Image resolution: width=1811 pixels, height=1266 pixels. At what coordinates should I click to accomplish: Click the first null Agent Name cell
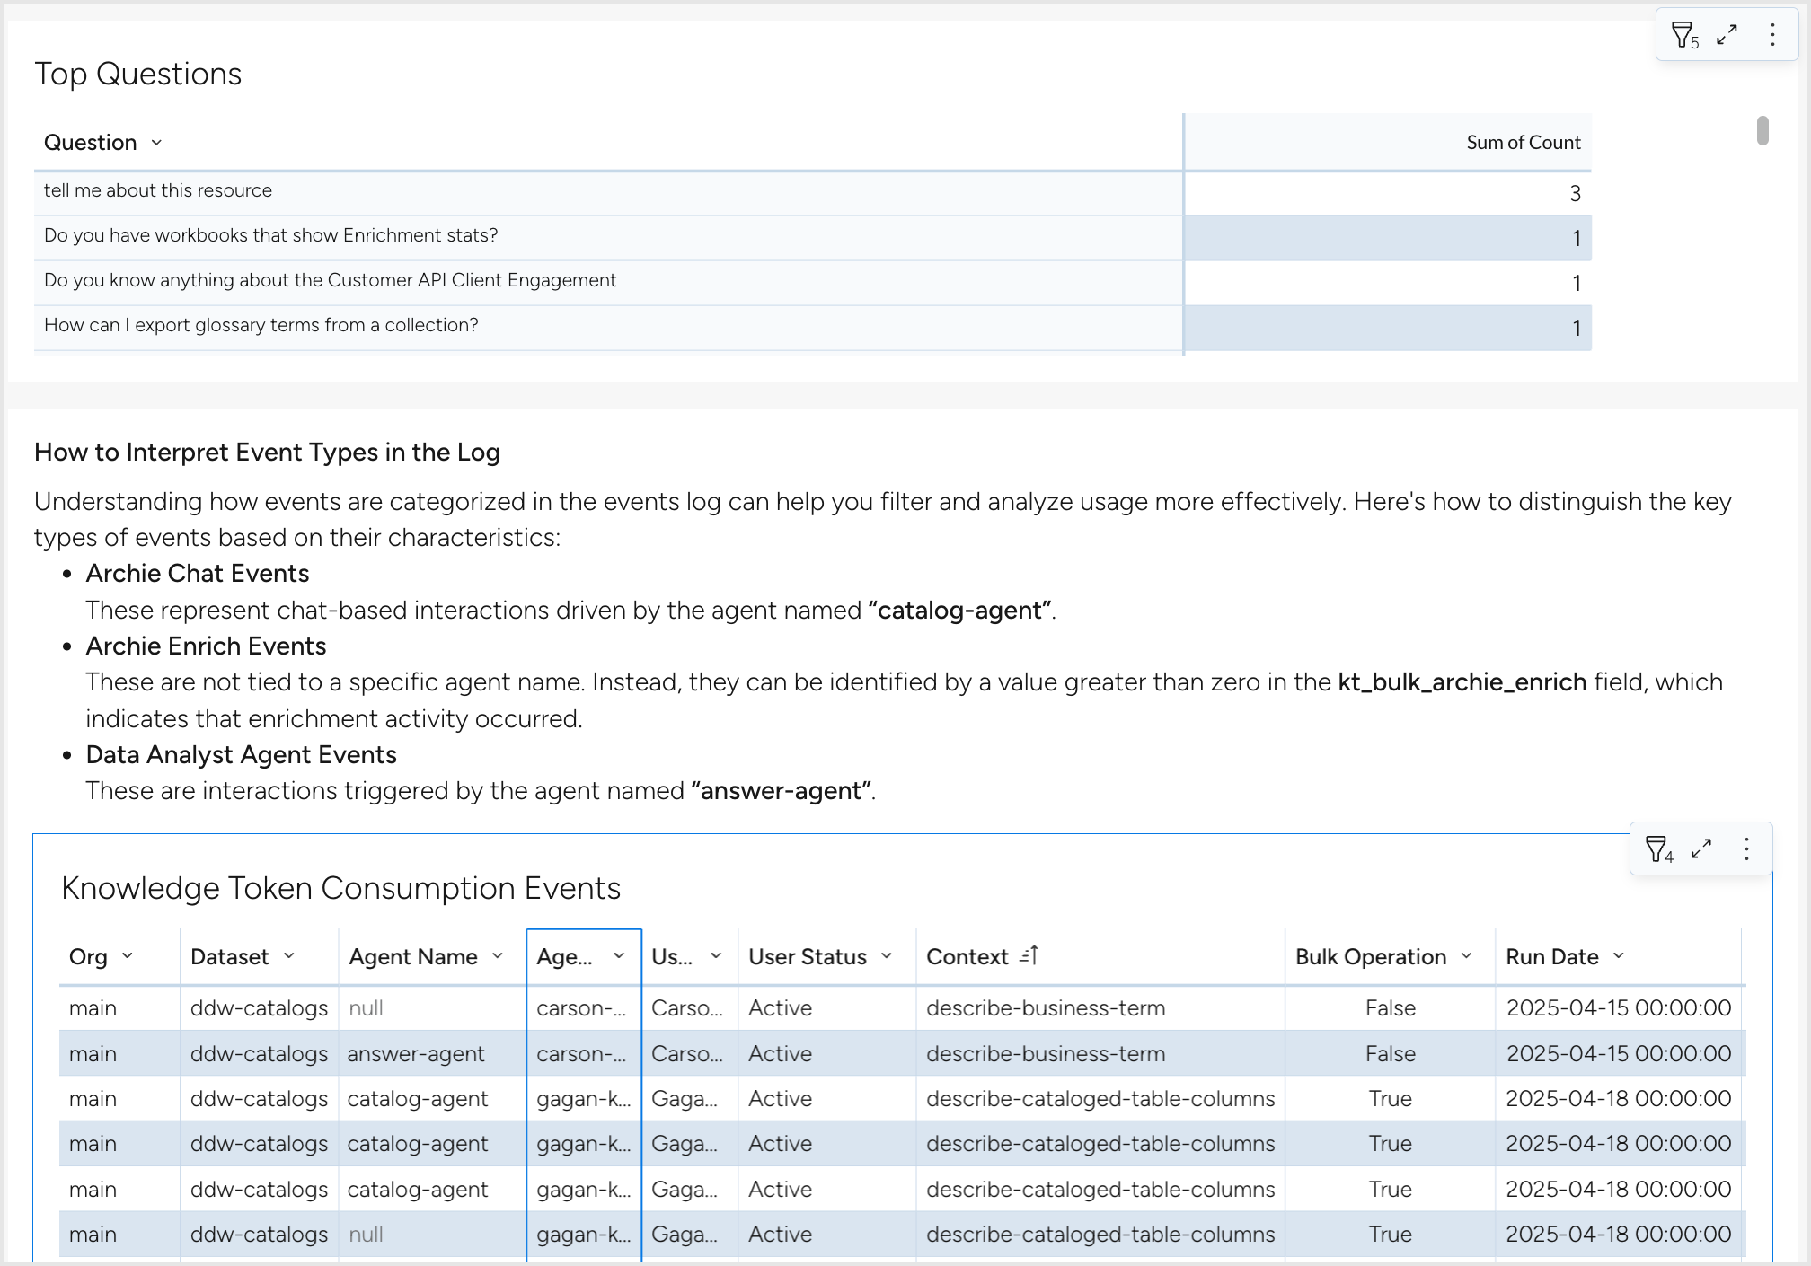pos(431,1008)
